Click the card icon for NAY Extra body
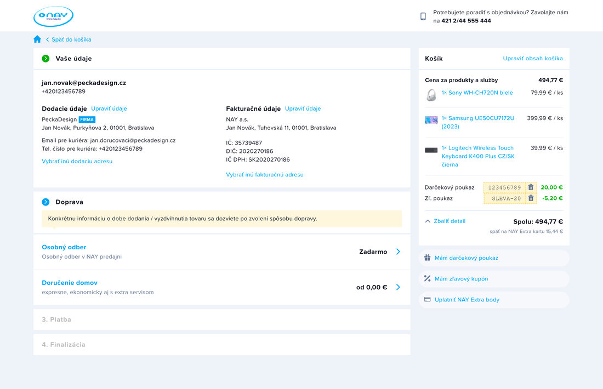The height and width of the screenshot is (389, 603). [x=428, y=300]
